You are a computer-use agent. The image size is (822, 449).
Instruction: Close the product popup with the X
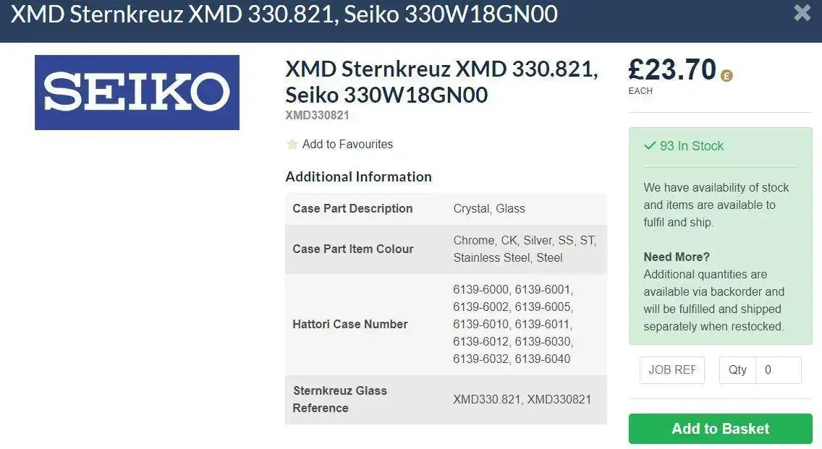tap(802, 12)
